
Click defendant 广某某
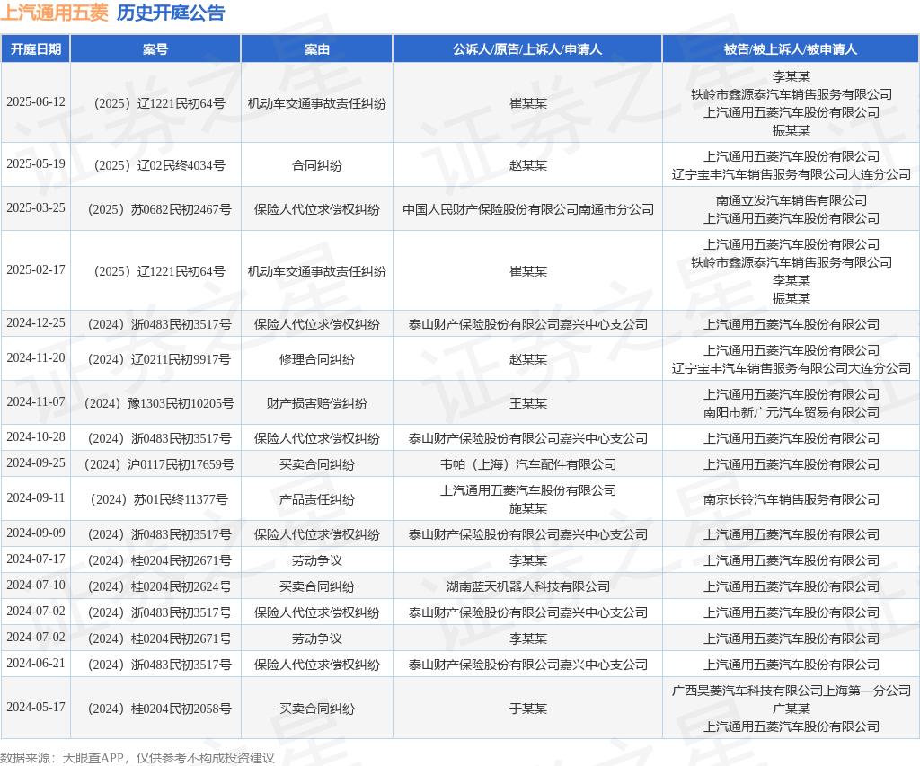(x=792, y=709)
